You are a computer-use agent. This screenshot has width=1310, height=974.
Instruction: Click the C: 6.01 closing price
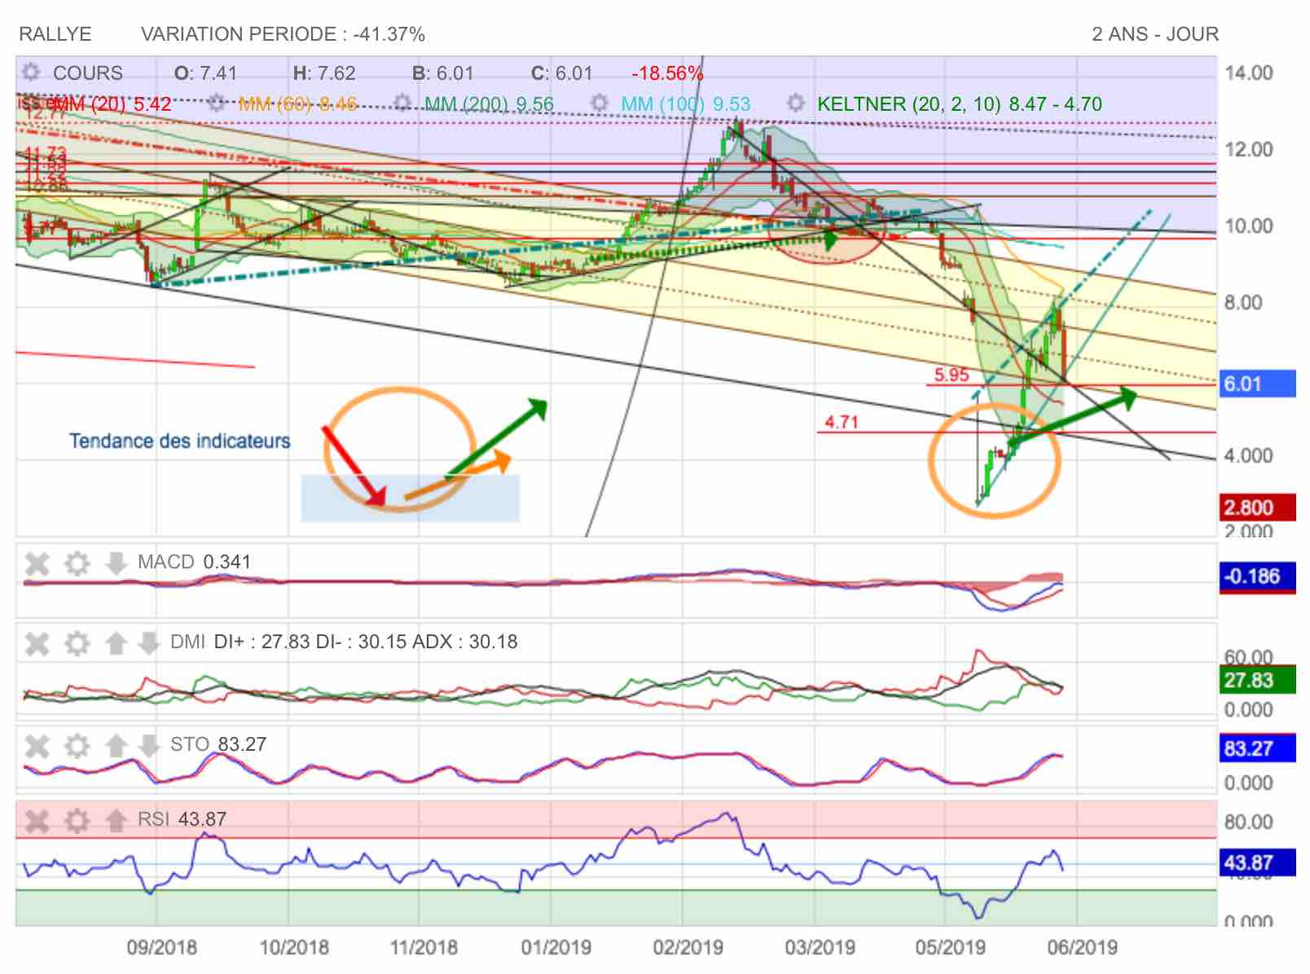[562, 72]
